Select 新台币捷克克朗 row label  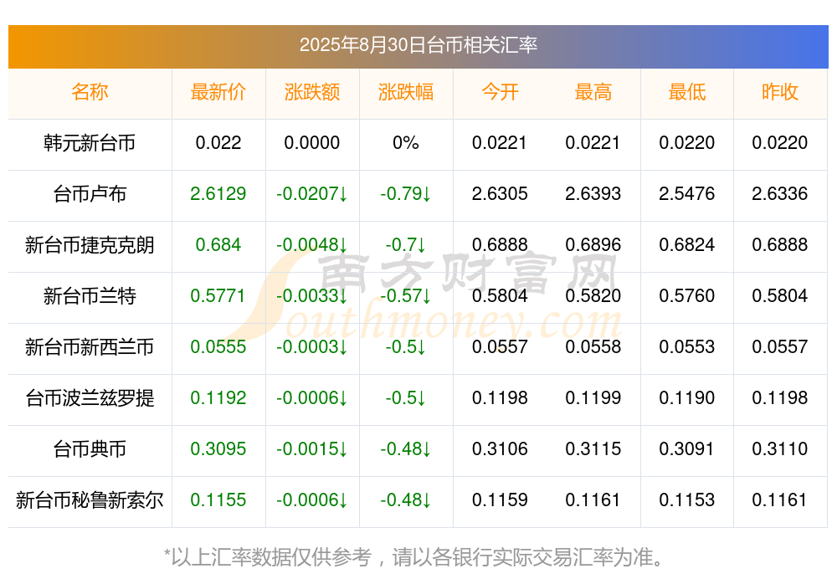click(90, 245)
